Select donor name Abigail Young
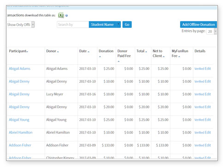223x167 pixels. [56, 120]
